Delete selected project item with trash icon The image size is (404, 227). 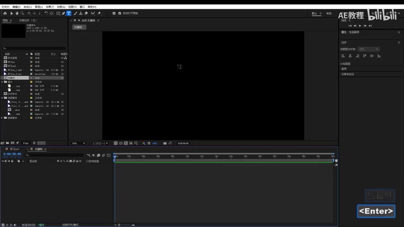point(34,143)
